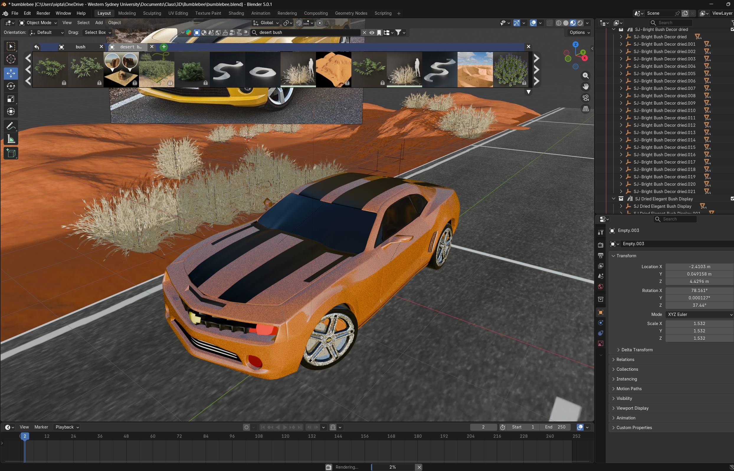734x471 pixels.
Task: Switch to the Shading workspace tab
Action: pos(236,13)
